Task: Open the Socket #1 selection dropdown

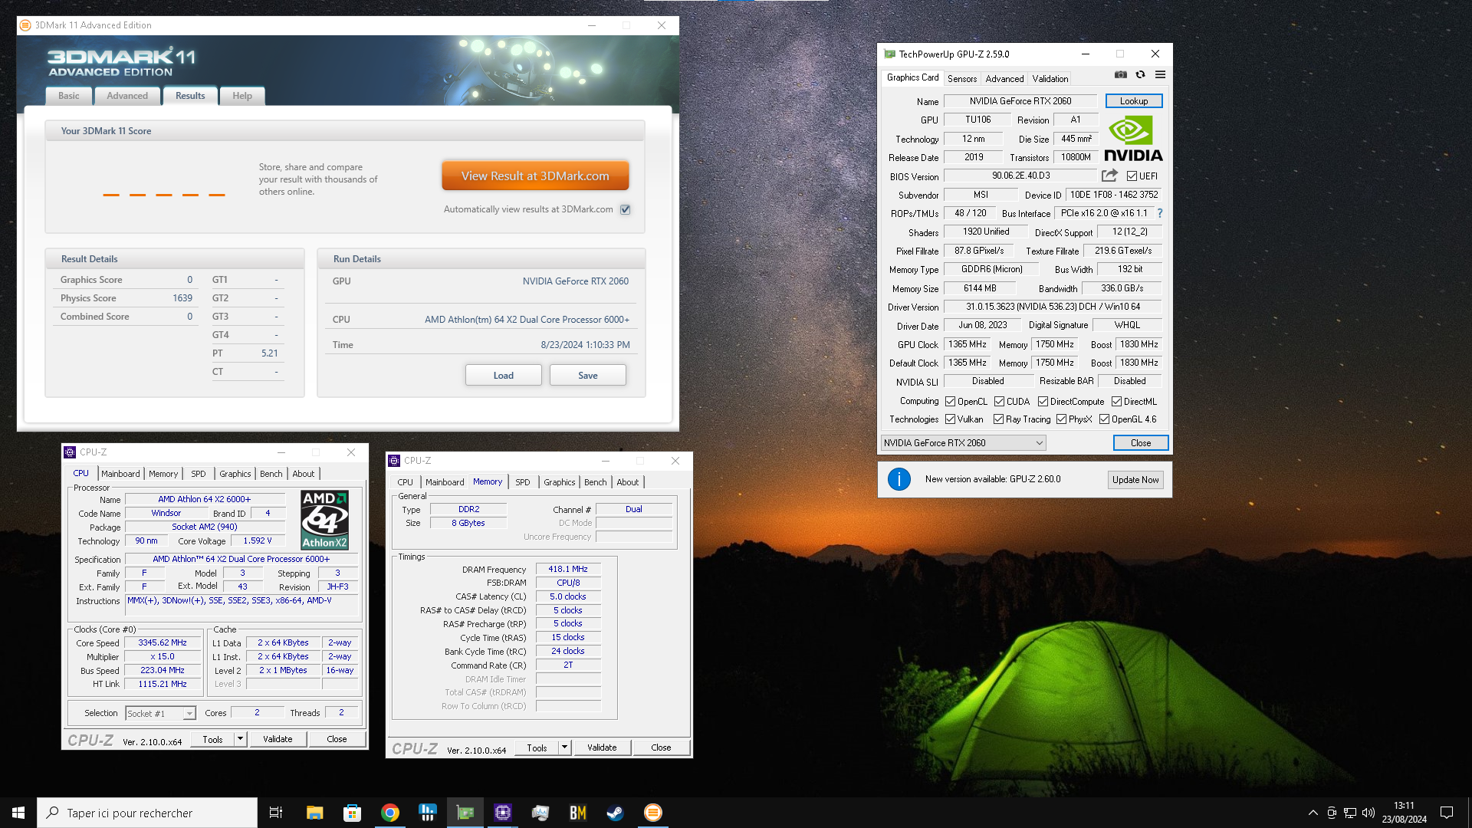Action: pos(160,714)
